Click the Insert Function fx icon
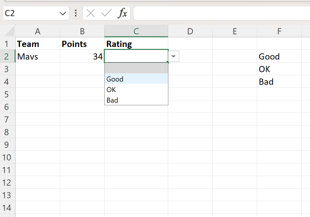 point(123,13)
